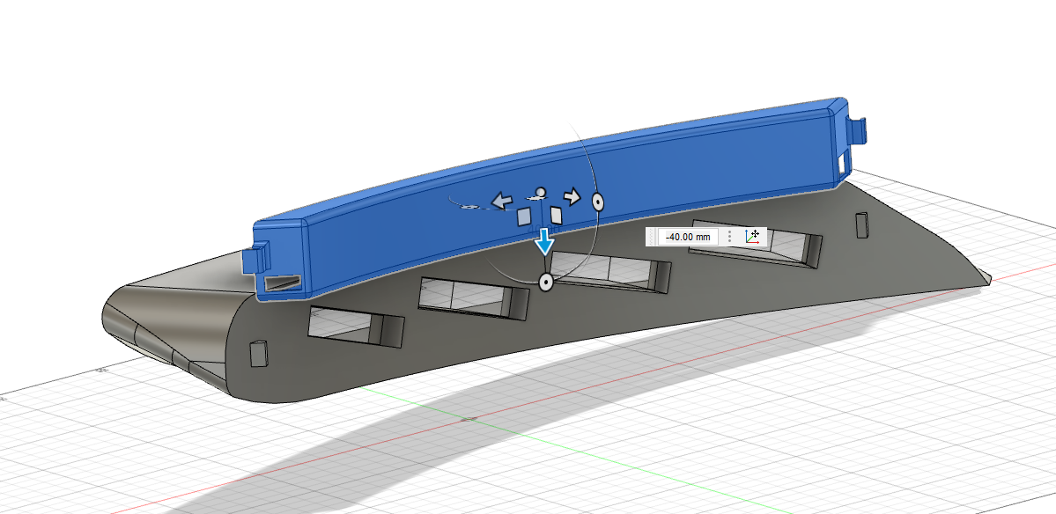This screenshot has width=1056, height=514.
Task: Select the left-pointing arrow manipulator
Action: tap(500, 200)
